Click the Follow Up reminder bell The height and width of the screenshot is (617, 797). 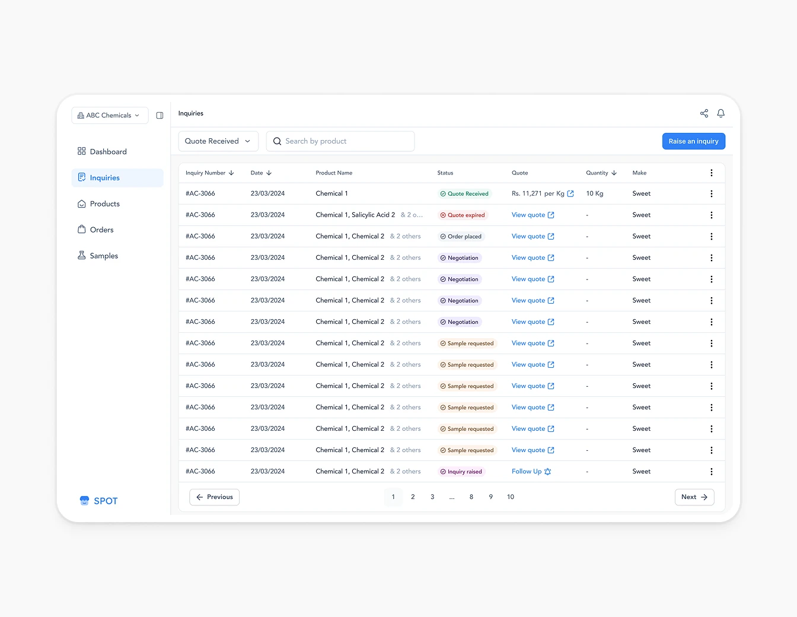point(547,471)
